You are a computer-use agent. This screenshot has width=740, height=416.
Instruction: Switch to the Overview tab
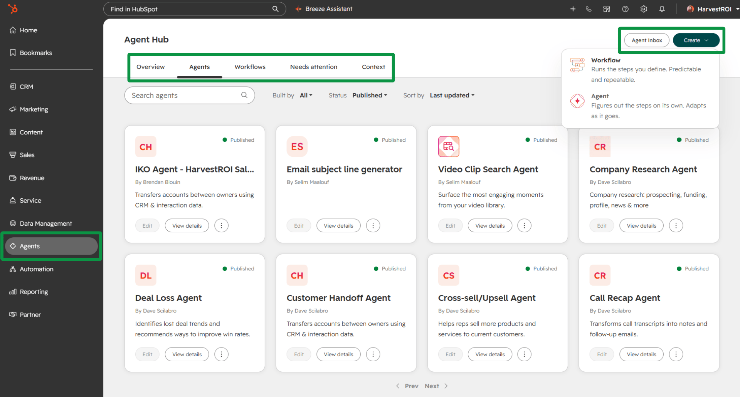tap(150, 67)
